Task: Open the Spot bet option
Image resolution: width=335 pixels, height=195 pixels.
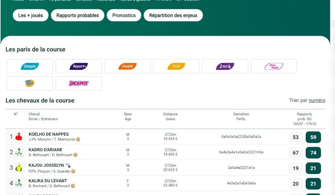Action: pos(30,83)
